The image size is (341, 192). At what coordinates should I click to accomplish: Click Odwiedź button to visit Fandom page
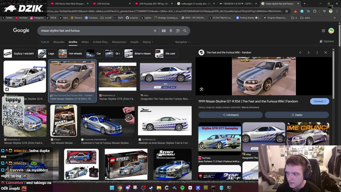click(x=319, y=101)
